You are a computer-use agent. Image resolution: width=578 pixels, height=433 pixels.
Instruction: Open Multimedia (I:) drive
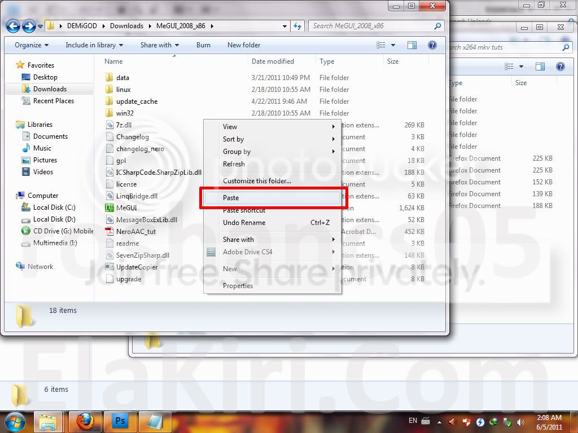(55, 242)
